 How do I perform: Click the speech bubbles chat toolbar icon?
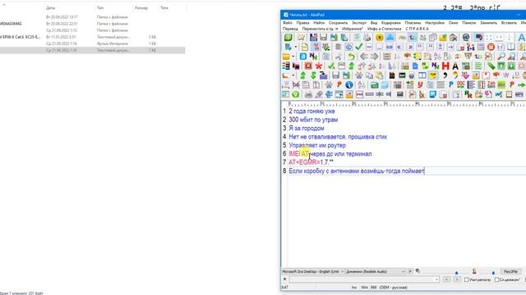click(x=478, y=38)
